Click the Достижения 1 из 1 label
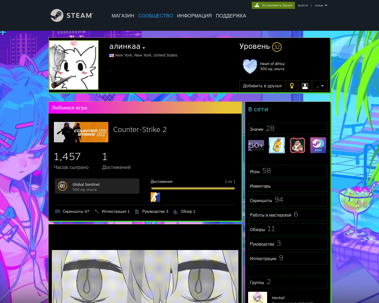 click(193, 182)
